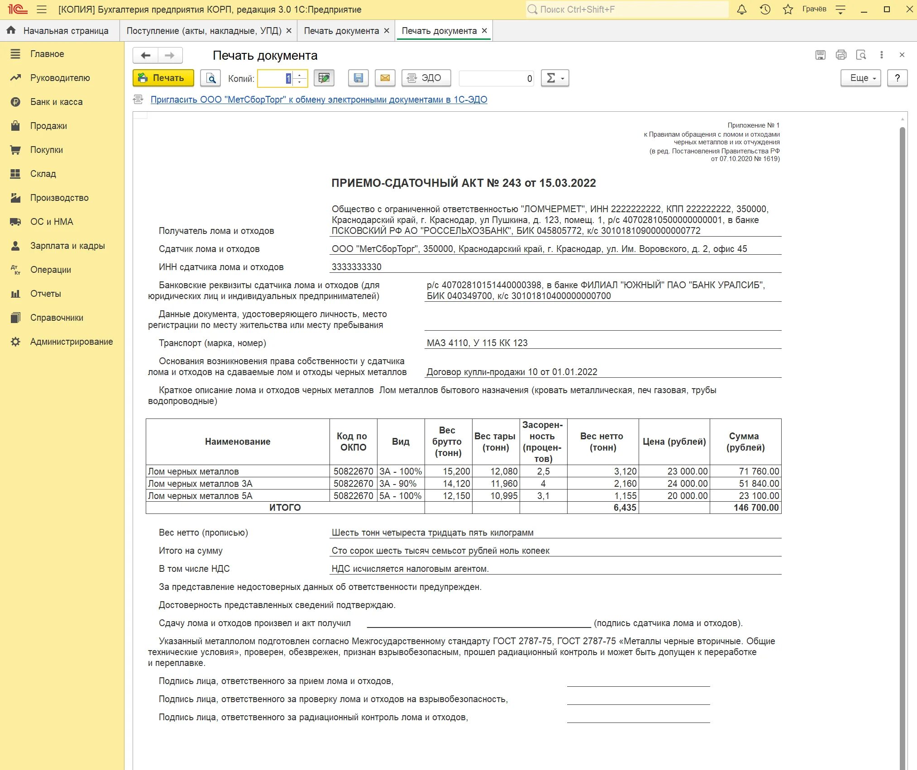Save the document with the blue floppy icon
Viewport: 917px width, 770px height.
[358, 78]
